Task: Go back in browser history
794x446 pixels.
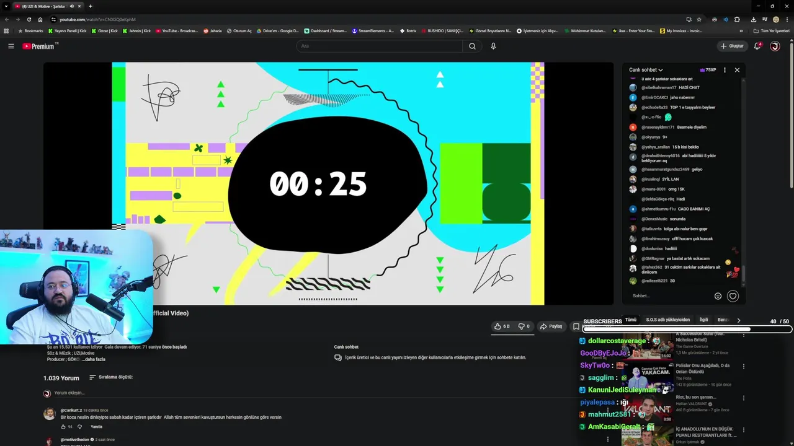Action: click(7, 19)
